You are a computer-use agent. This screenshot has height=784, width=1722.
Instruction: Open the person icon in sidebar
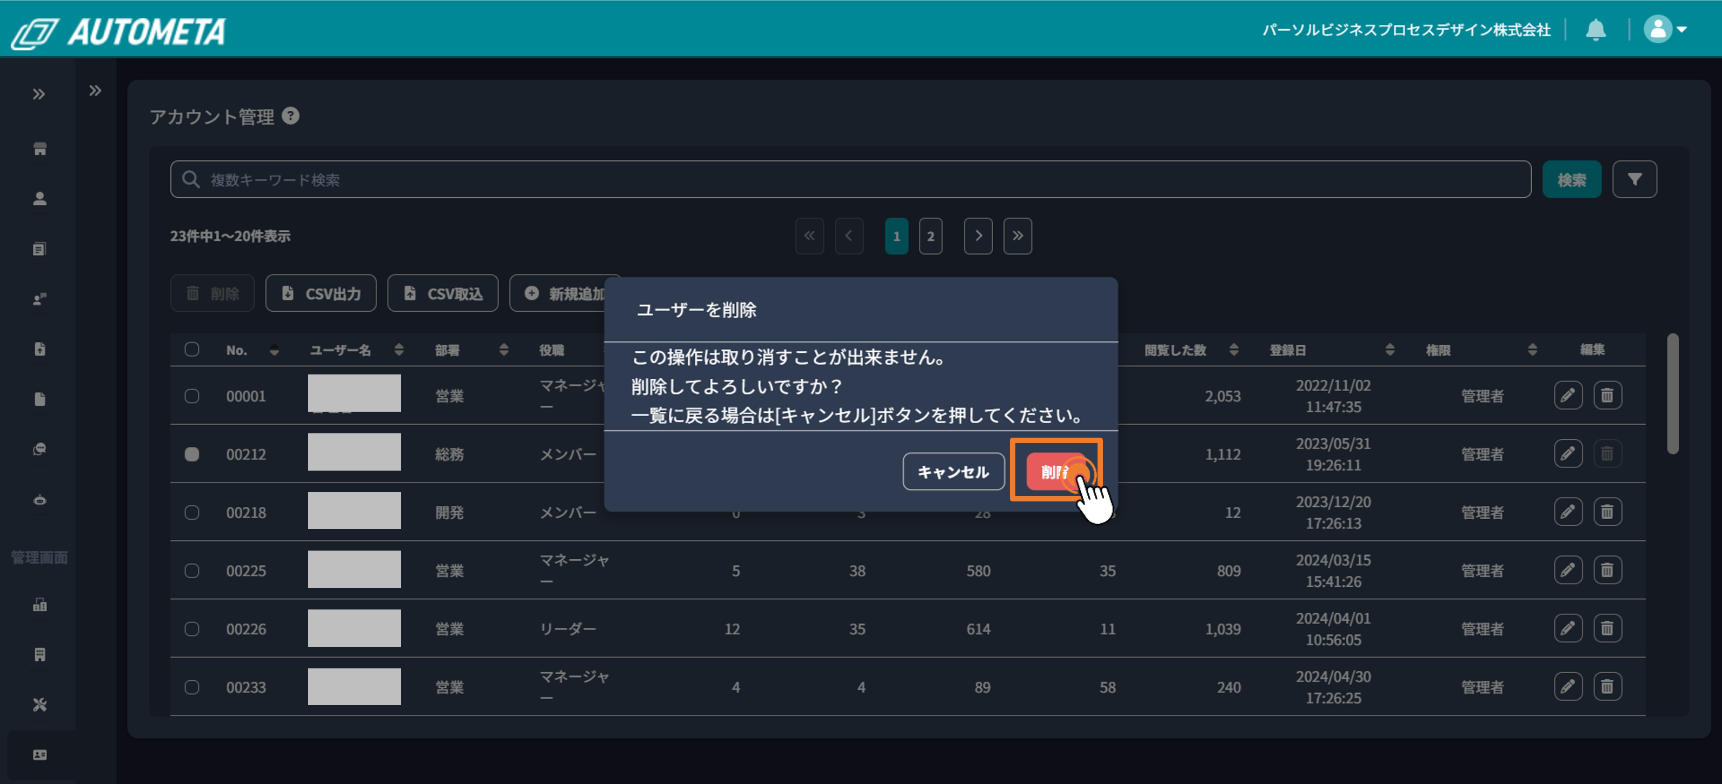coord(39,198)
